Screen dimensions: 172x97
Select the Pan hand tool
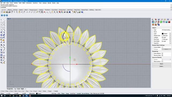(x=24, y=12)
